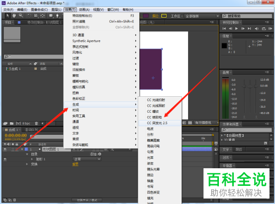Open the 图像合成(C) menu

coord(40,10)
